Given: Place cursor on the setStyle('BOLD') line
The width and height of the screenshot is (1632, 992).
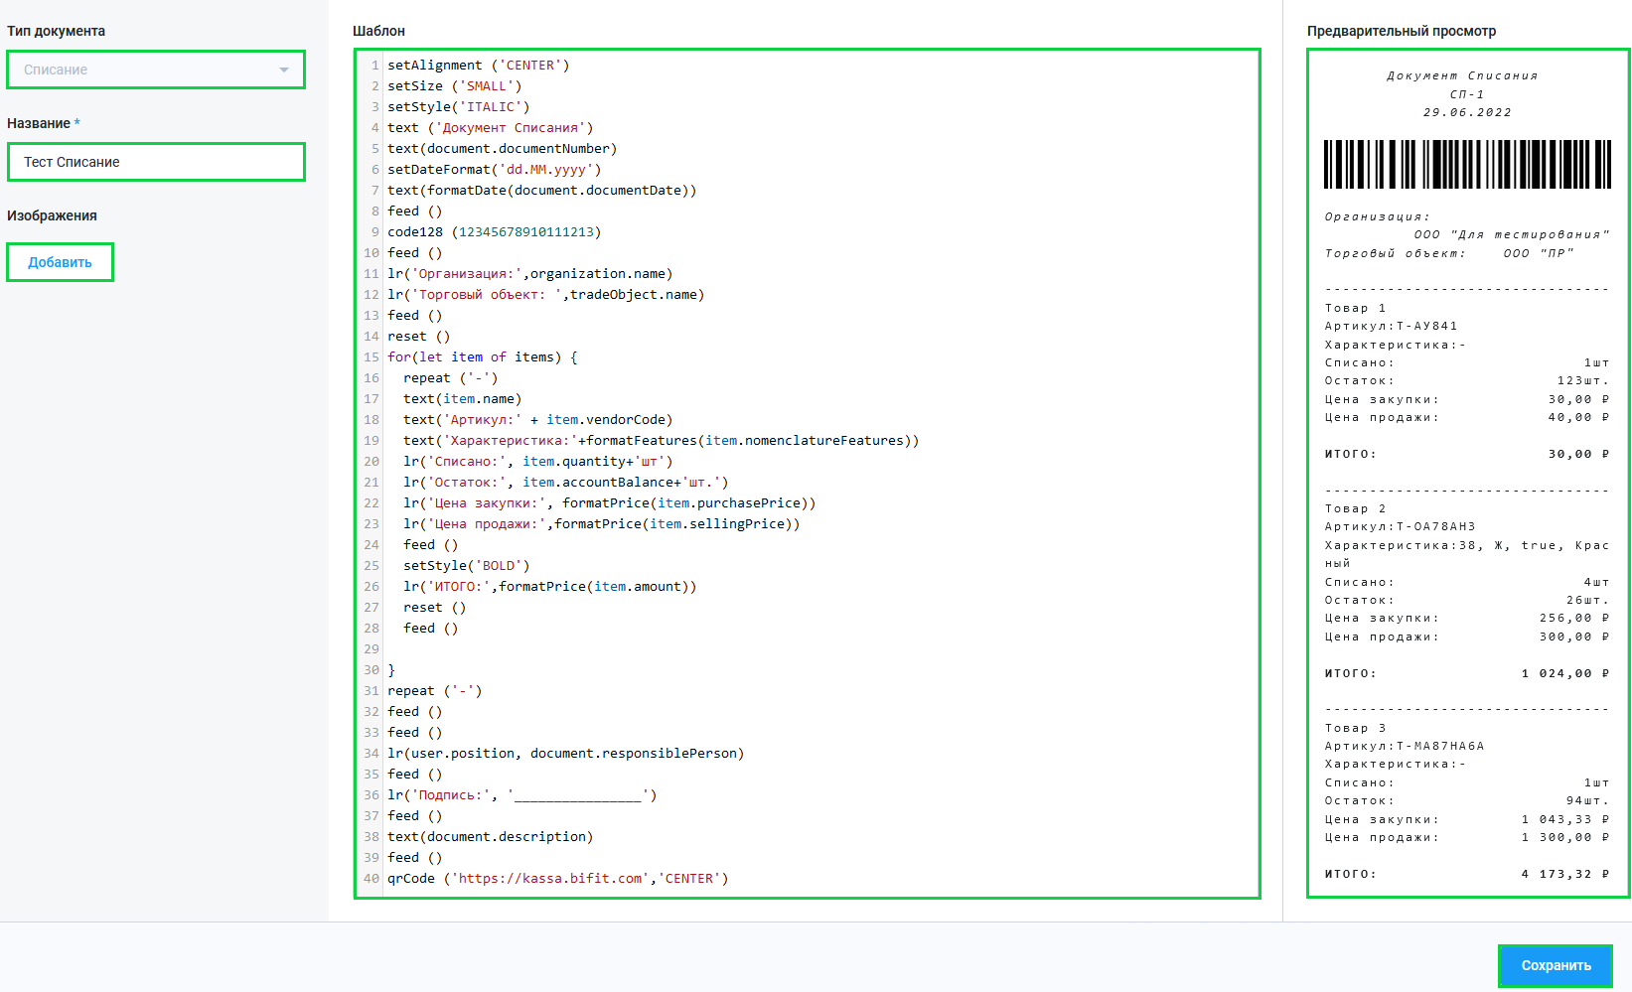Looking at the screenshot, I should pyautogui.click(x=466, y=566).
